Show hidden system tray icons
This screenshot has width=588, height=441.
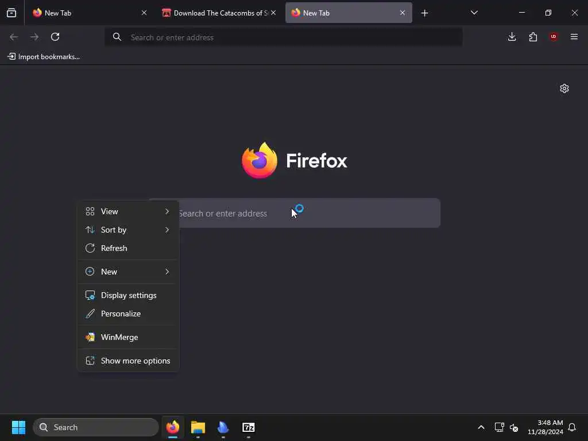[481, 427]
